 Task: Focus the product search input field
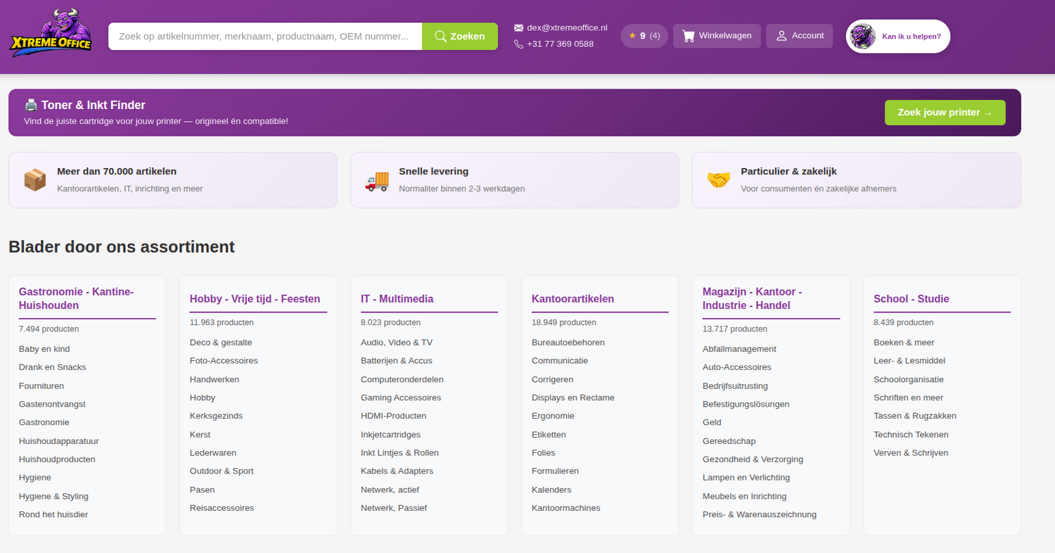point(264,37)
